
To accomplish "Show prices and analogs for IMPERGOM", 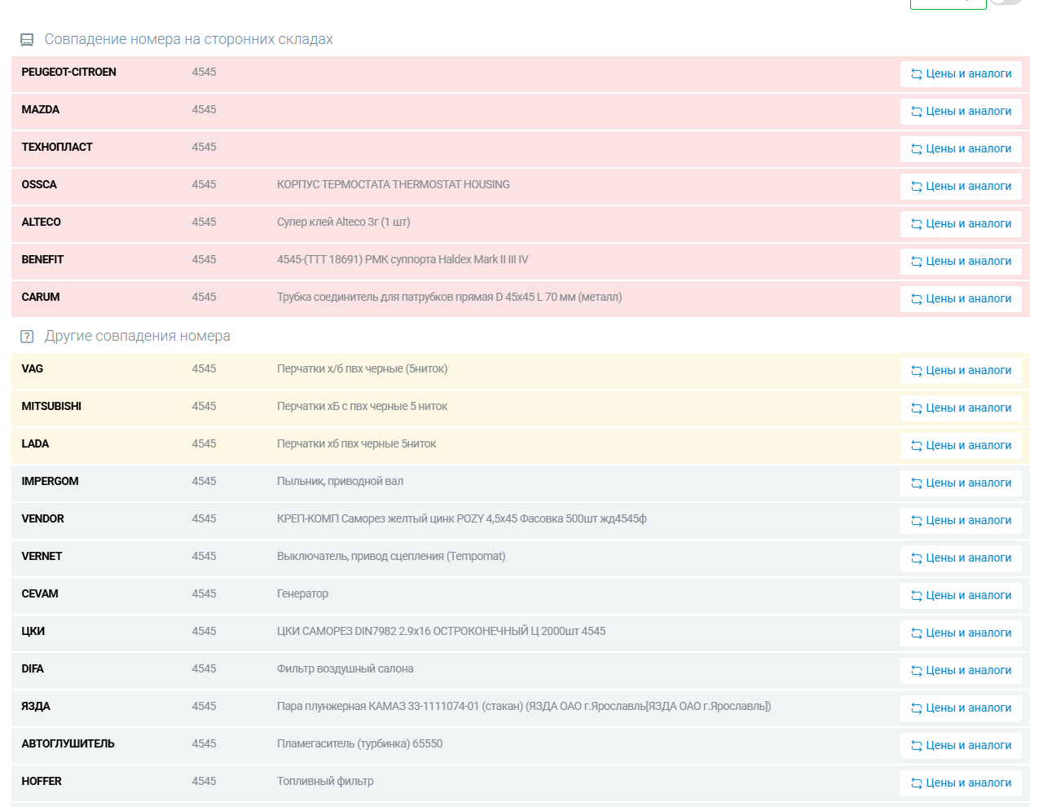I will point(961,483).
